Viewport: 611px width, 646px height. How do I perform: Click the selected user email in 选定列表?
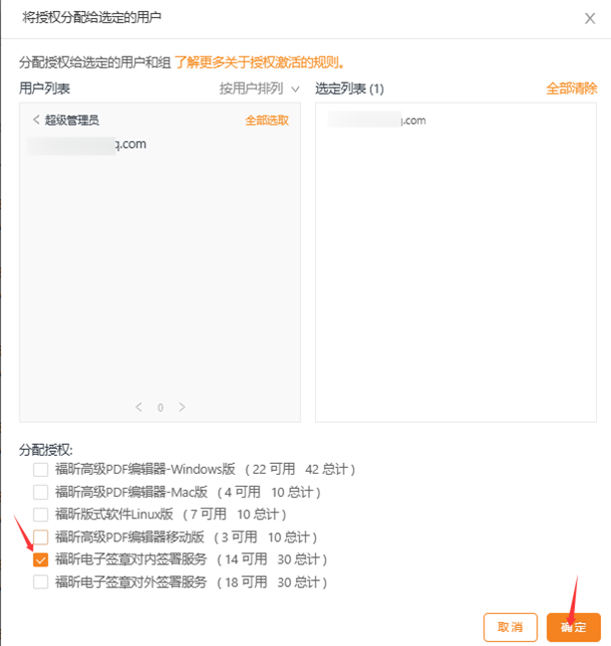(x=377, y=120)
